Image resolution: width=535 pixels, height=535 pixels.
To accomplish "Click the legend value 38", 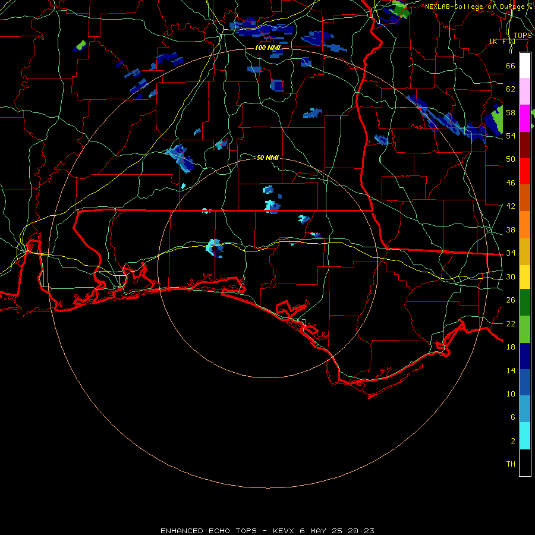I will tap(511, 229).
